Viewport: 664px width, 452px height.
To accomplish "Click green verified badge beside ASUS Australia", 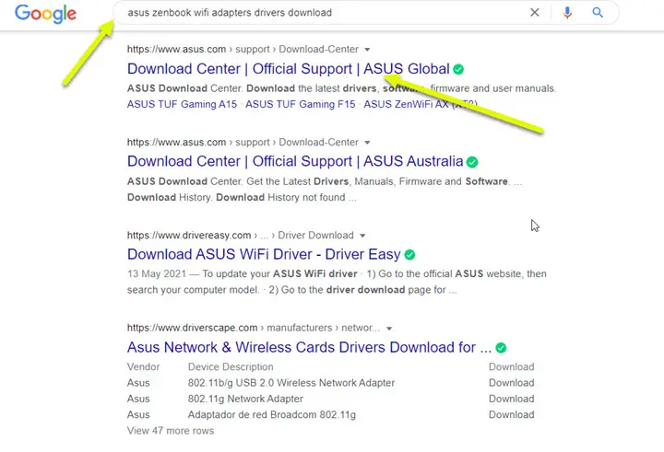I will [x=472, y=162].
